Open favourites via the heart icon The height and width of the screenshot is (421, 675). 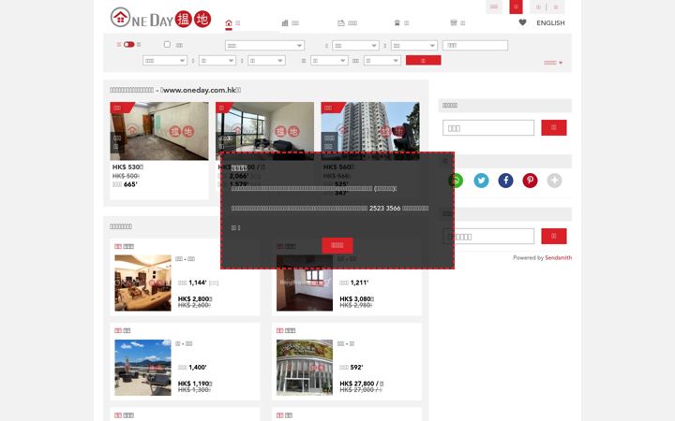tap(522, 22)
